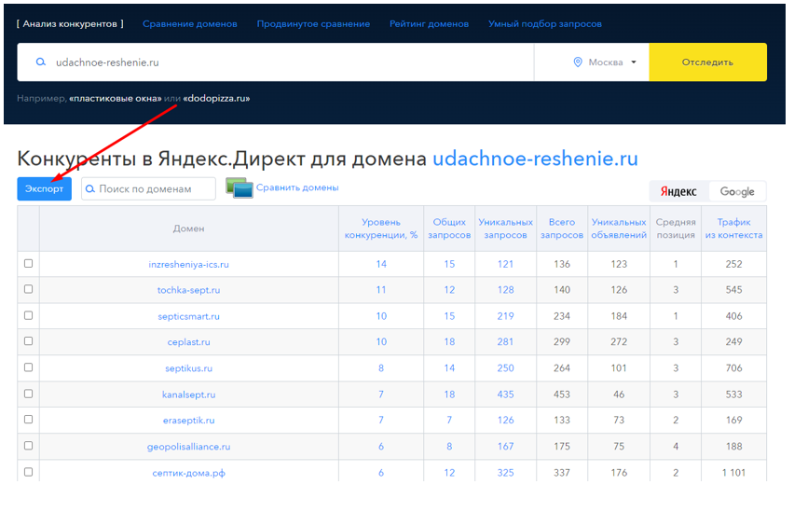Viewport: 794px width, 512px height.
Task: Click unique queries value 167 for geopolisalliance.ru
Action: coord(505,447)
